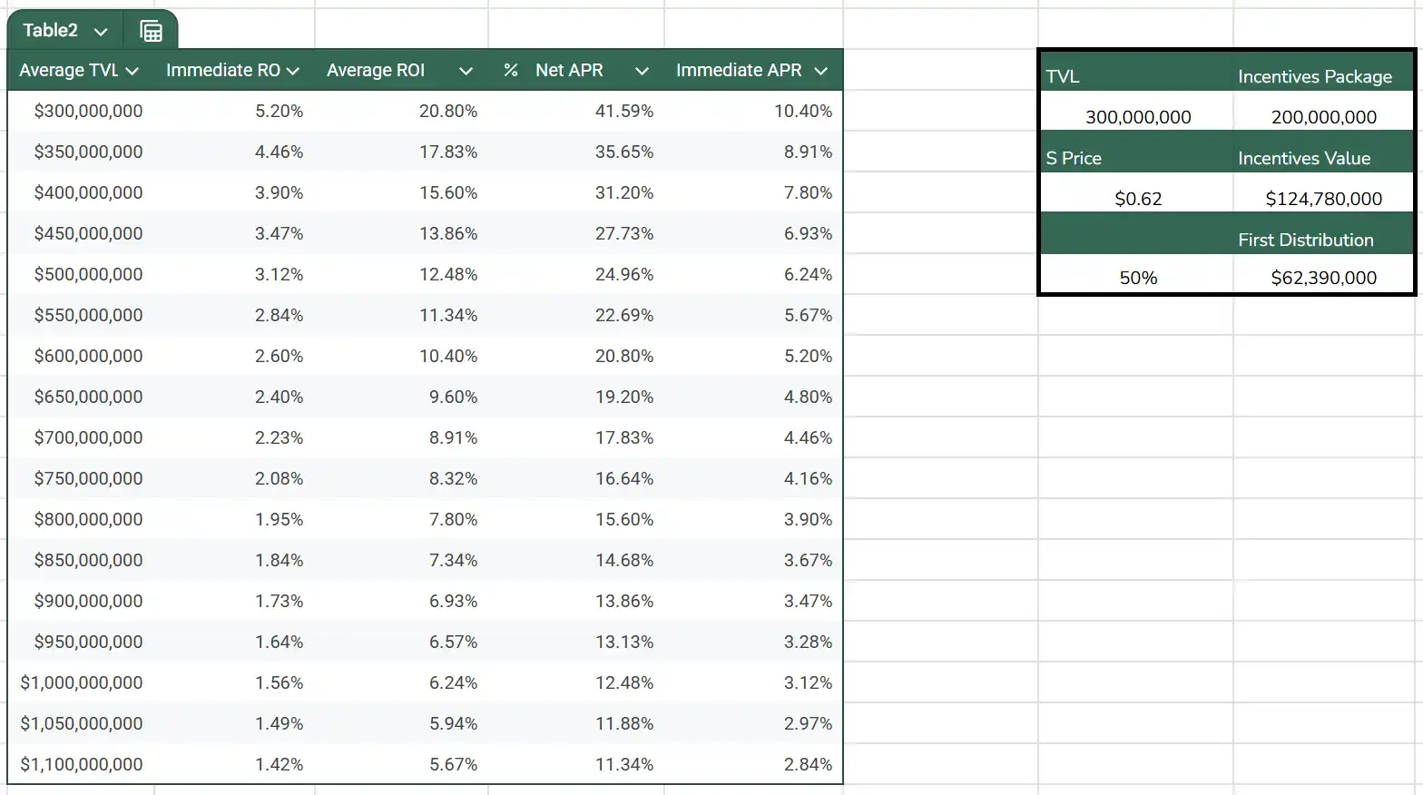The image size is (1423, 795).
Task: Open the Immediate ROI column dropdown arrow
Action: coord(293,71)
